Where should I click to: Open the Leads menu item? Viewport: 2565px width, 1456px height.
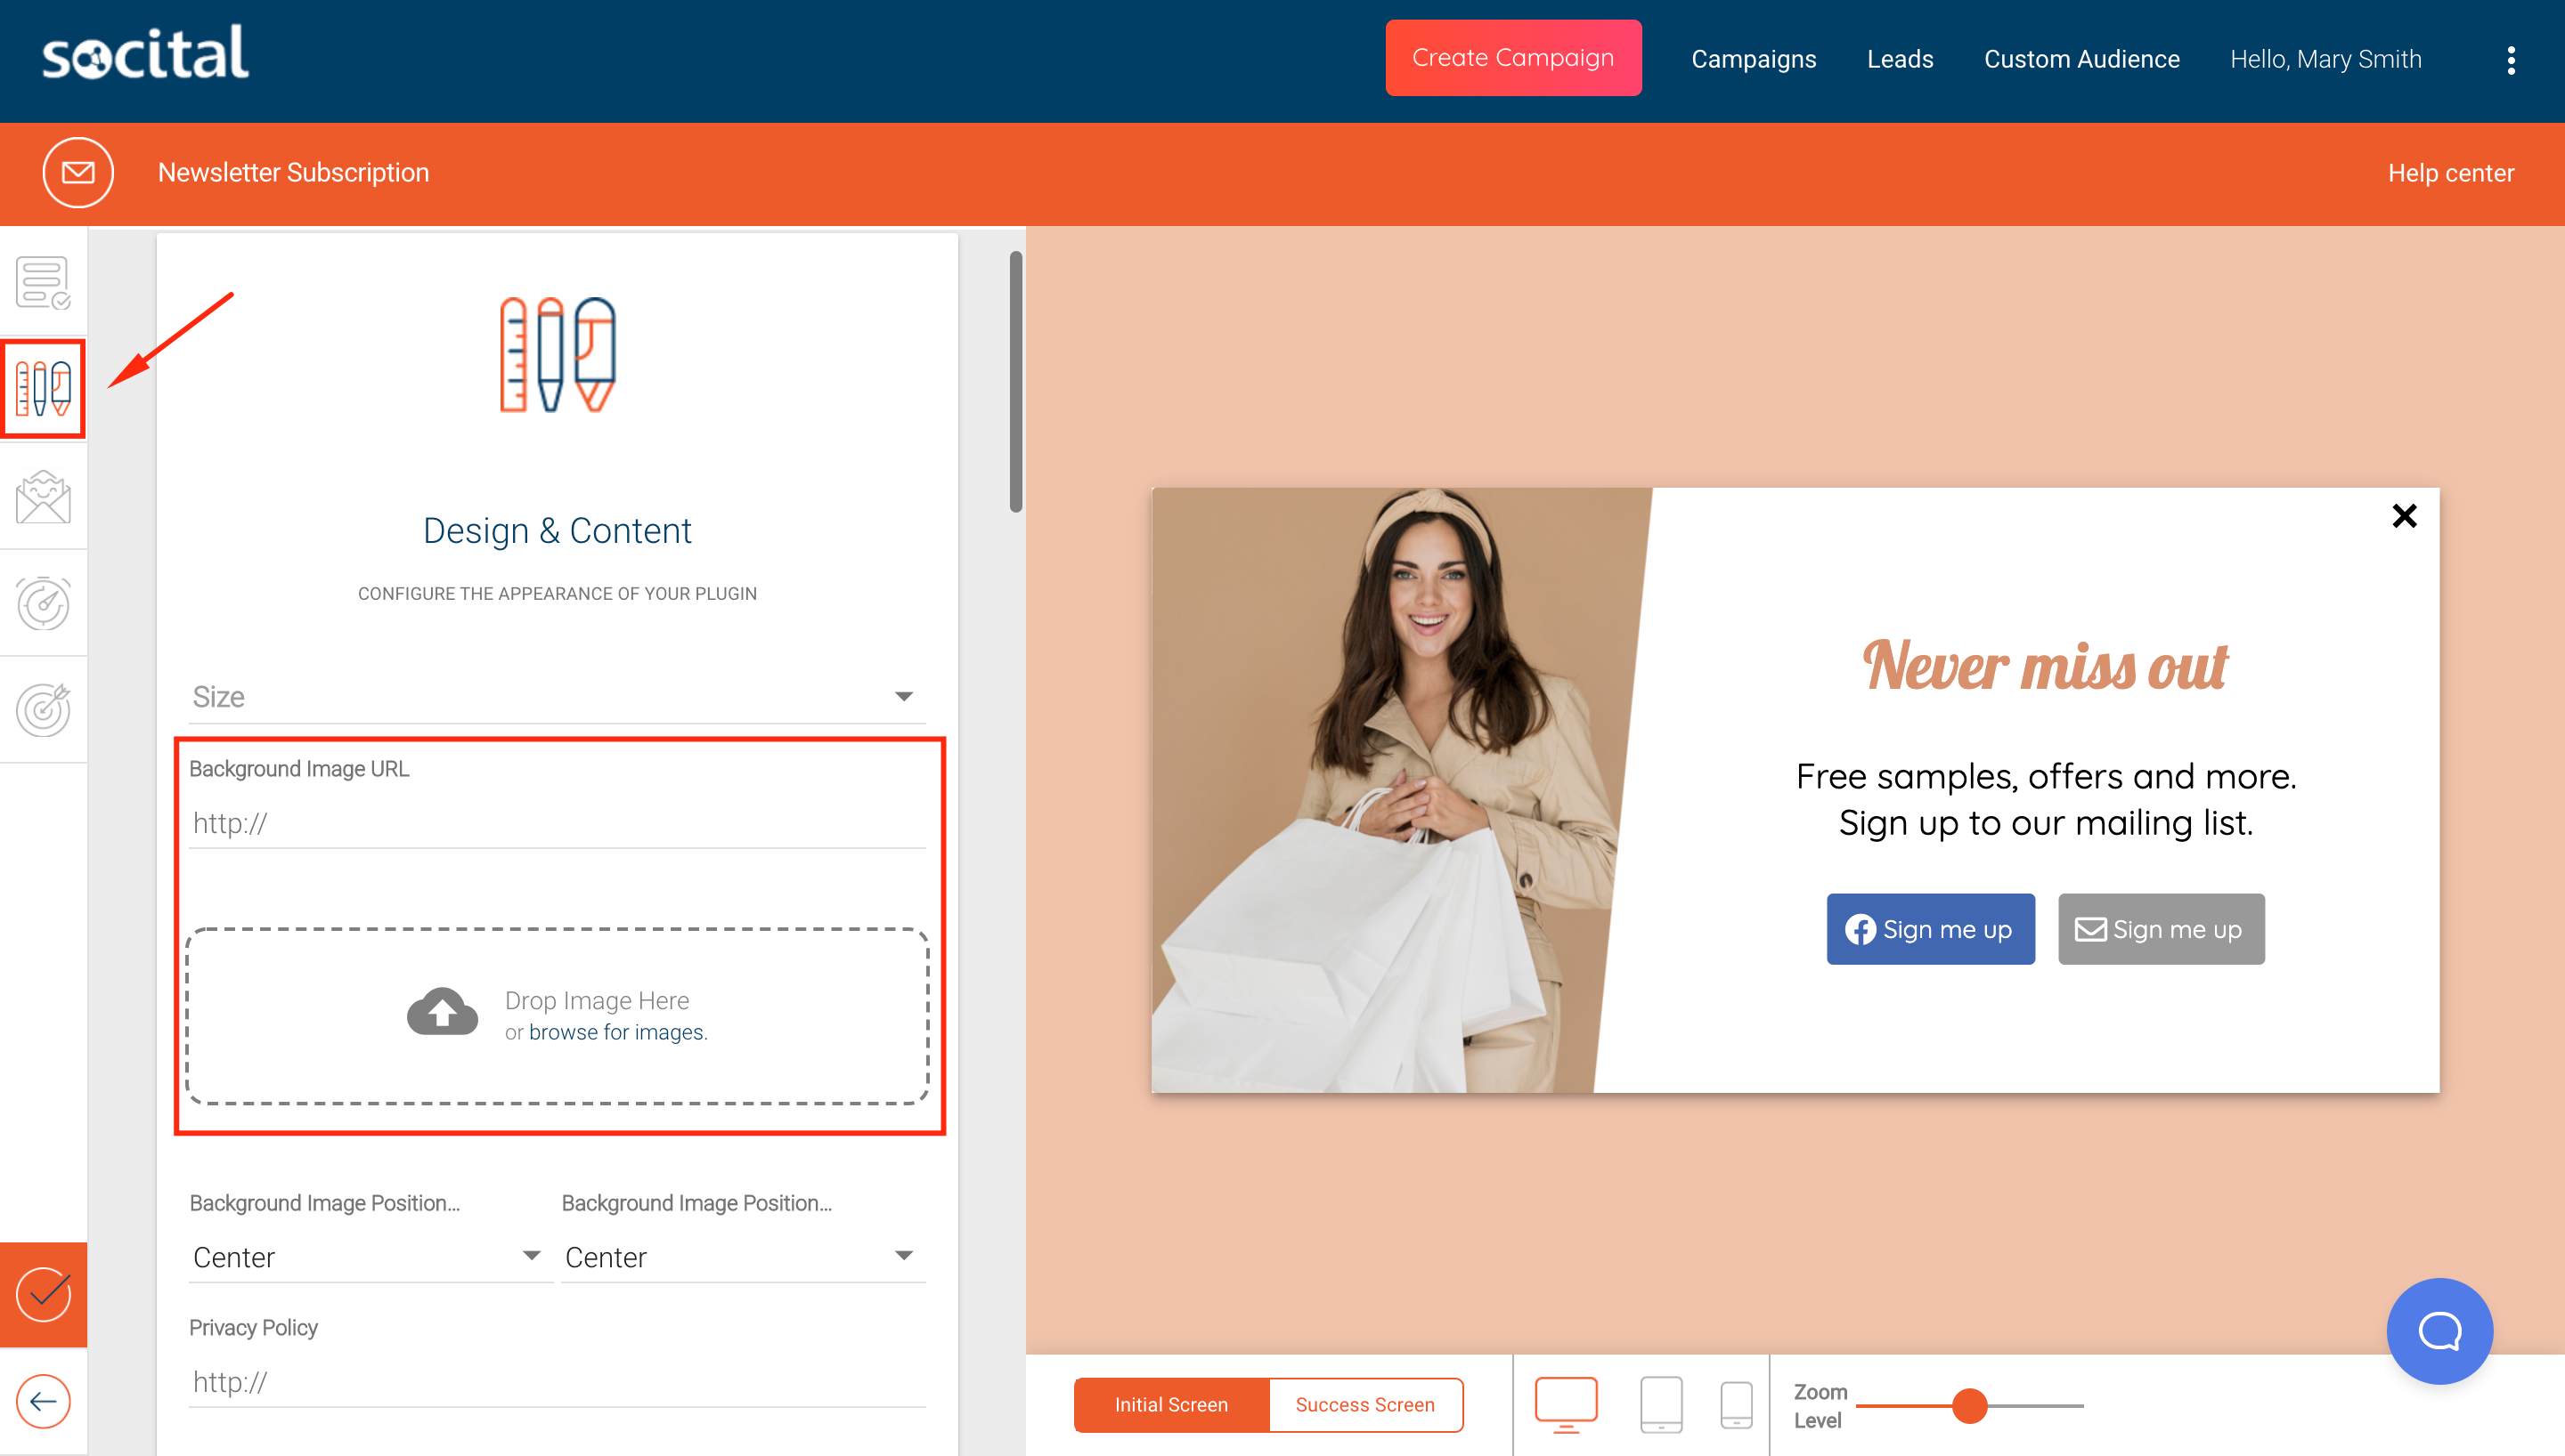click(1899, 59)
